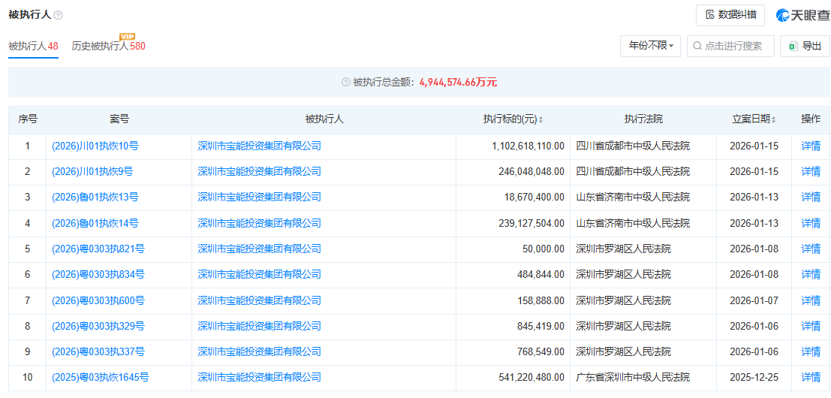Click the VIP badge on 历史被执行人
This screenshot has height=398, width=831.
[x=127, y=36]
